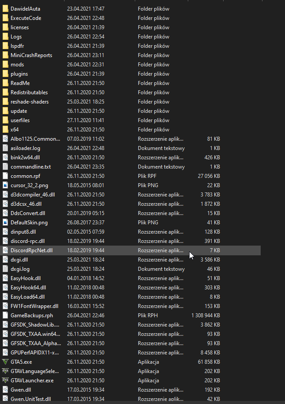Image resolution: width=285 pixels, height=404 pixels.
Task: Click file name EasyLoad64.dll
Action: coord(27,297)
